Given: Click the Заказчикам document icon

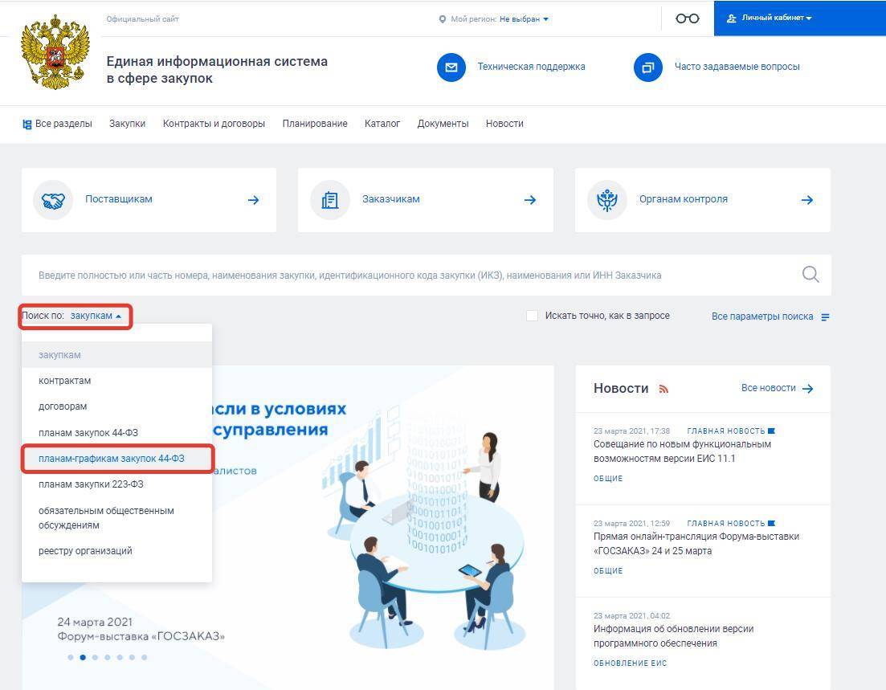Looking at the screenshot, I should [329, 200].
